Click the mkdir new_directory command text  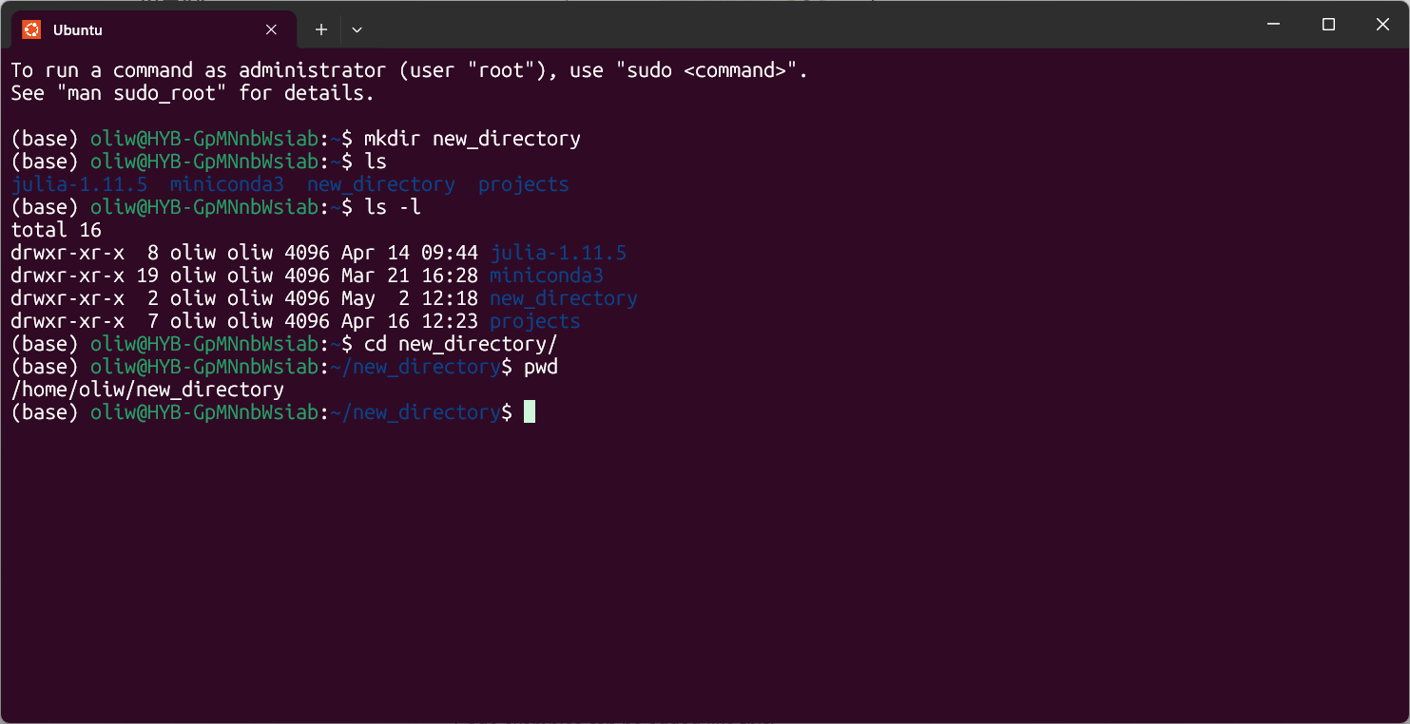point(472,139)
